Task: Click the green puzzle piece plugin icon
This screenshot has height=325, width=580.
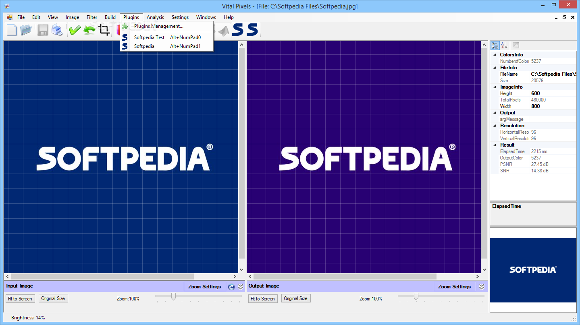Action: click(x=125, y=26)
